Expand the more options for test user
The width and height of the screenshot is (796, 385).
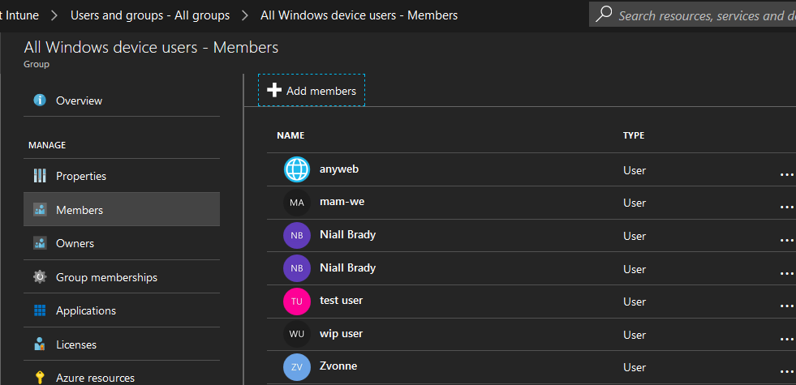click(x=786, y=306)
